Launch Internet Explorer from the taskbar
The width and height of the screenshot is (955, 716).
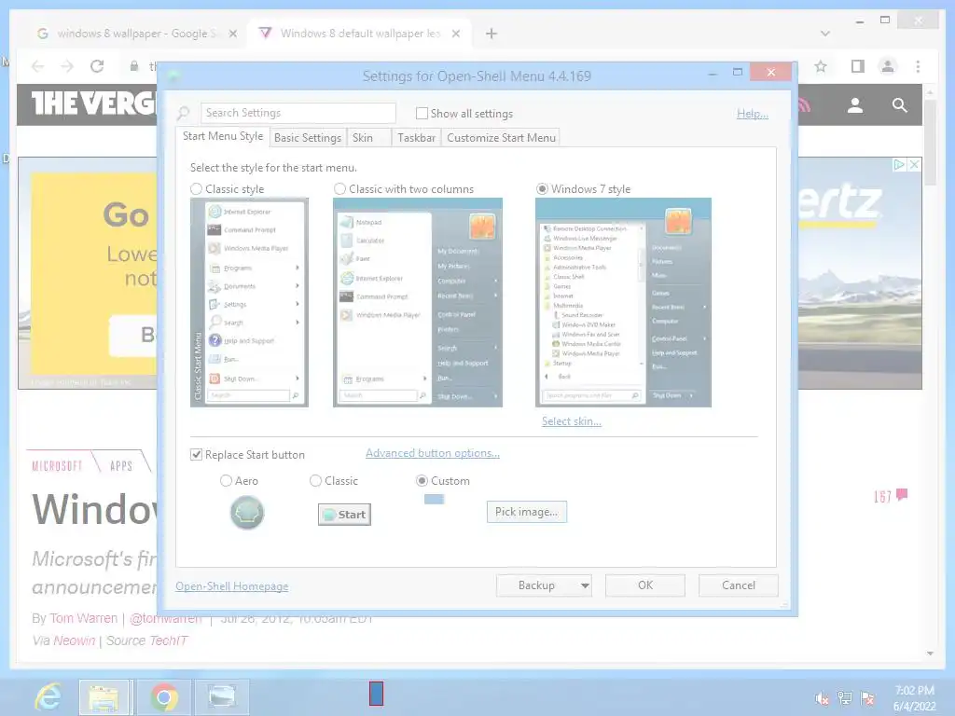(x=48, y=696)
